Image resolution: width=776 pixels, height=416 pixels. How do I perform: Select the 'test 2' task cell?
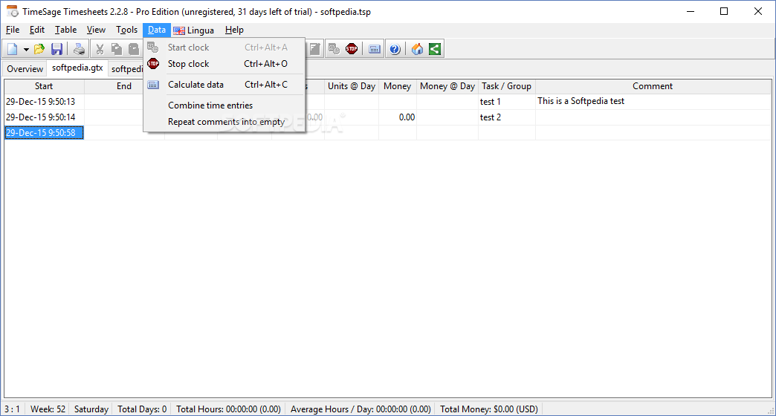[x=506, y=117]
